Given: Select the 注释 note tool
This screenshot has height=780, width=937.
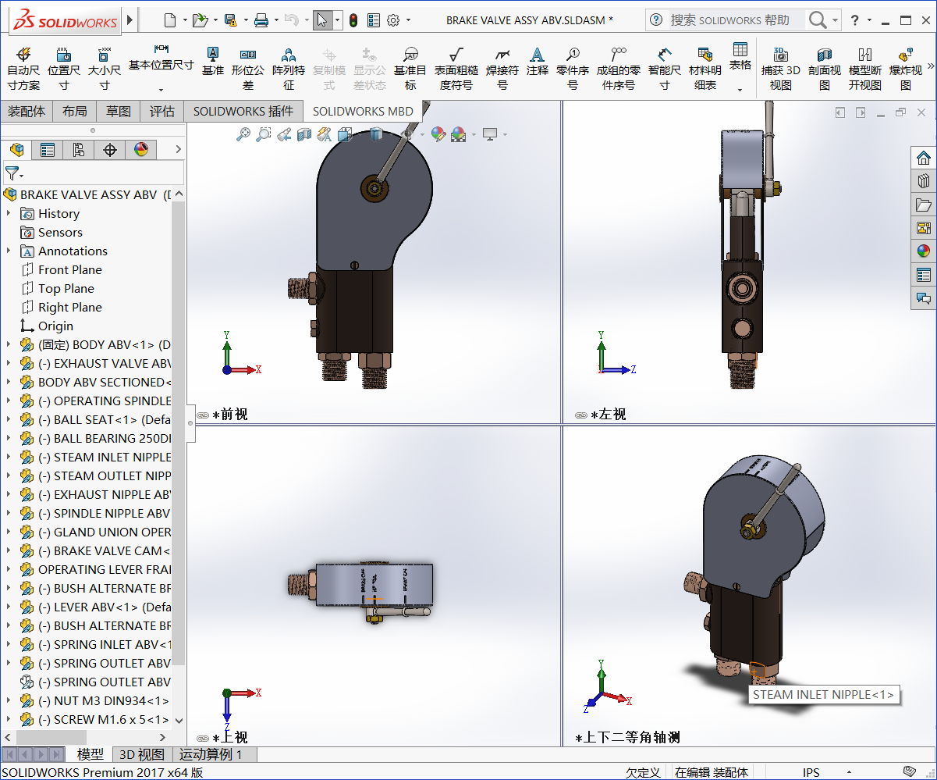Looking at the screenshot, I should [538, 61].
